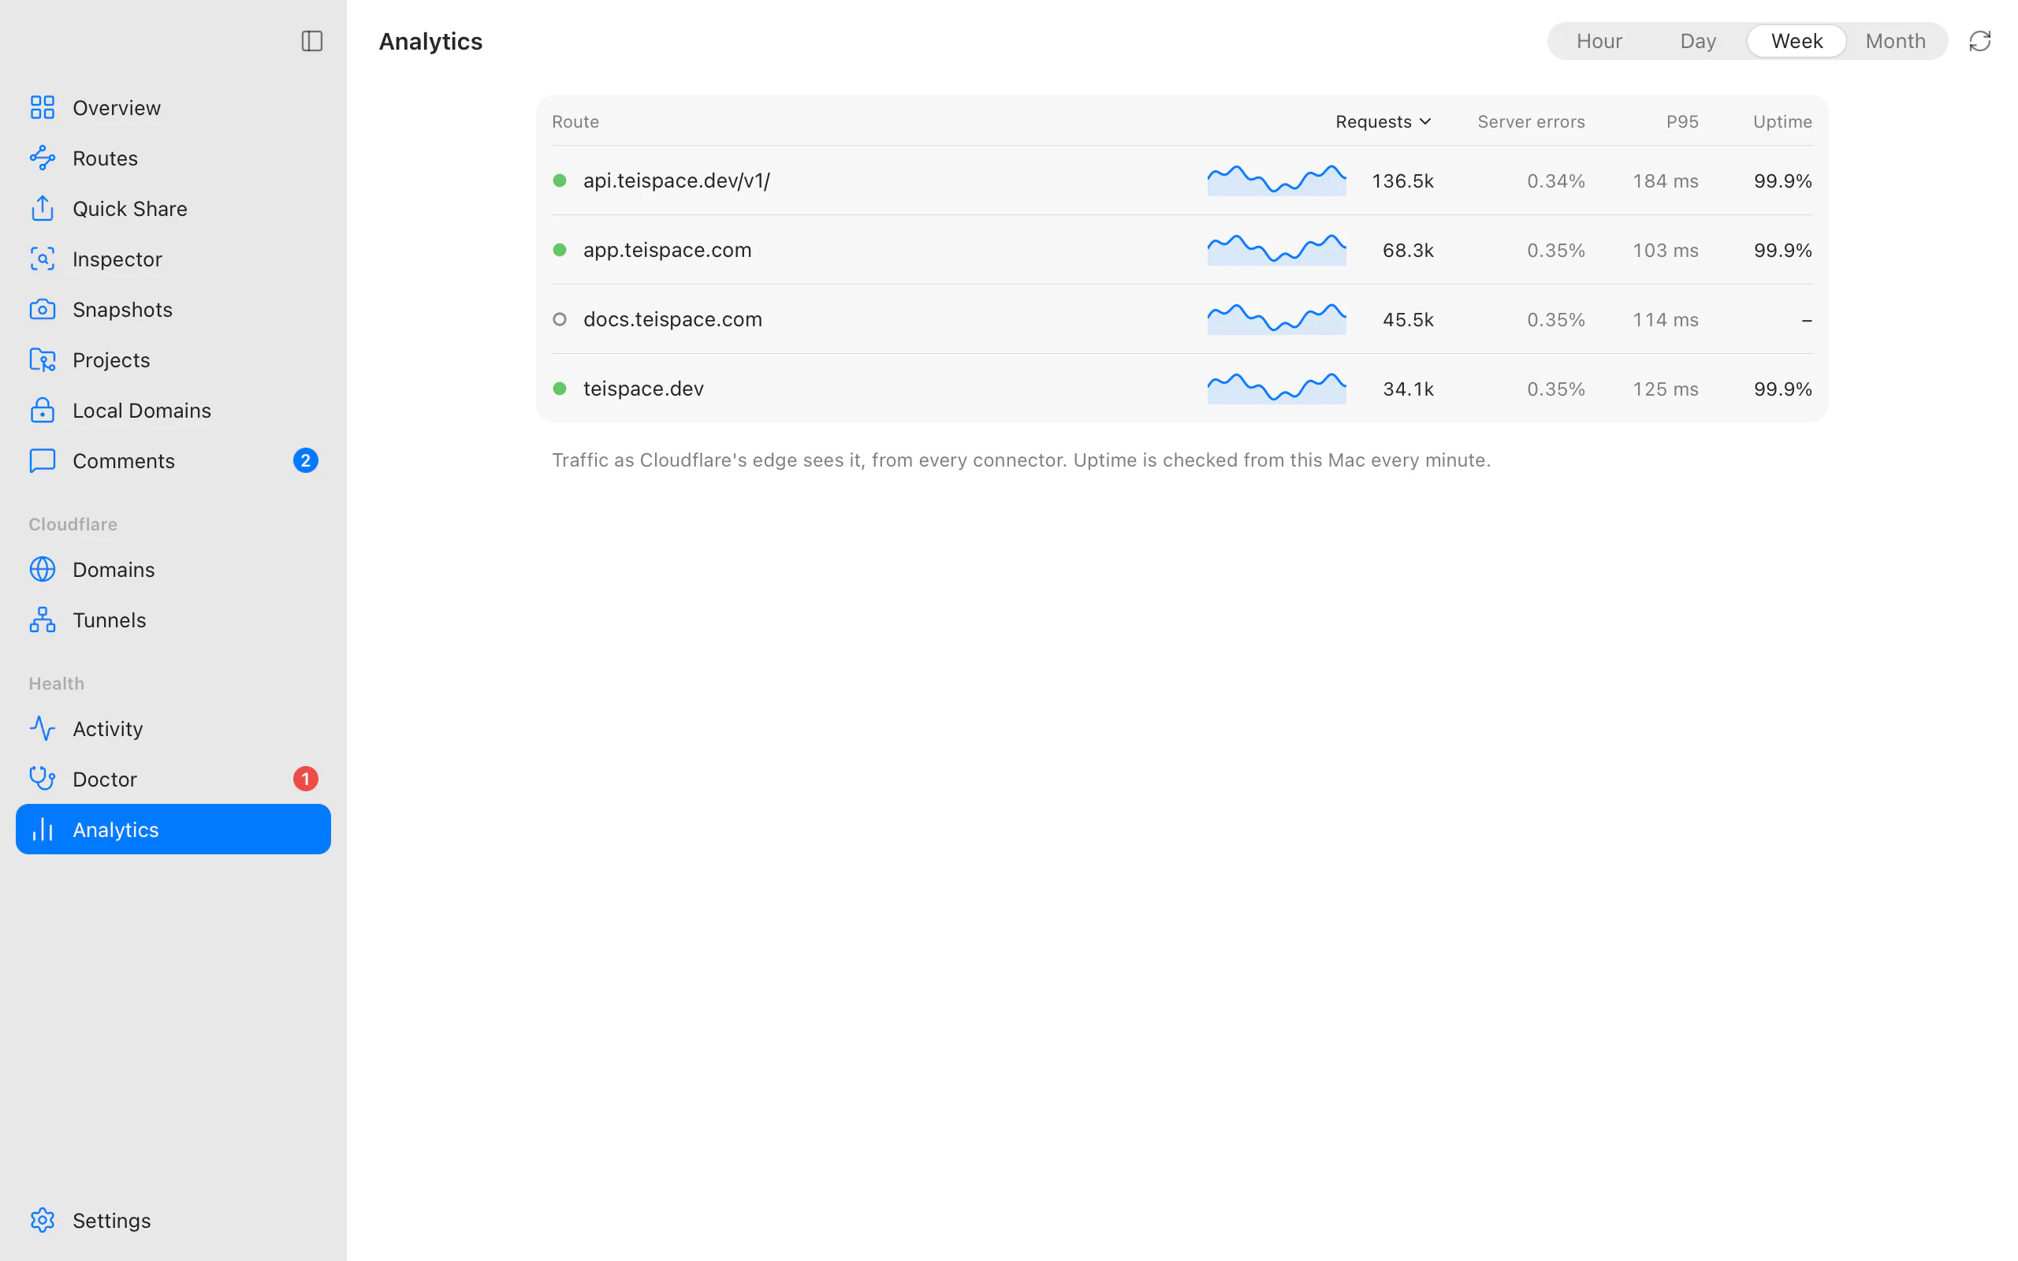
Task: Open the Settings gear icon
Action: [42, 1220]
